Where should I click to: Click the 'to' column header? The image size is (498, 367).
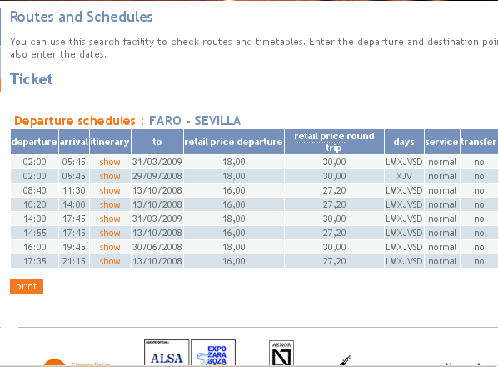tap(157, 142)
